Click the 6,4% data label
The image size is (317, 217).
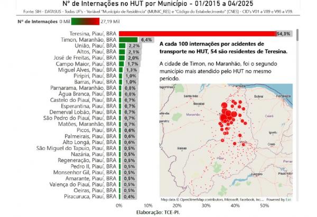pos(146,40)
